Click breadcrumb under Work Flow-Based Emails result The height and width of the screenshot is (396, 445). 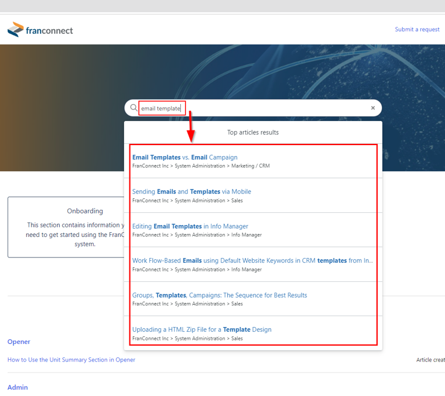point(197,269)
